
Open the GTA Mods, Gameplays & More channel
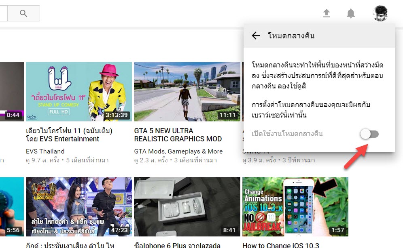click(x=178, y=151)
